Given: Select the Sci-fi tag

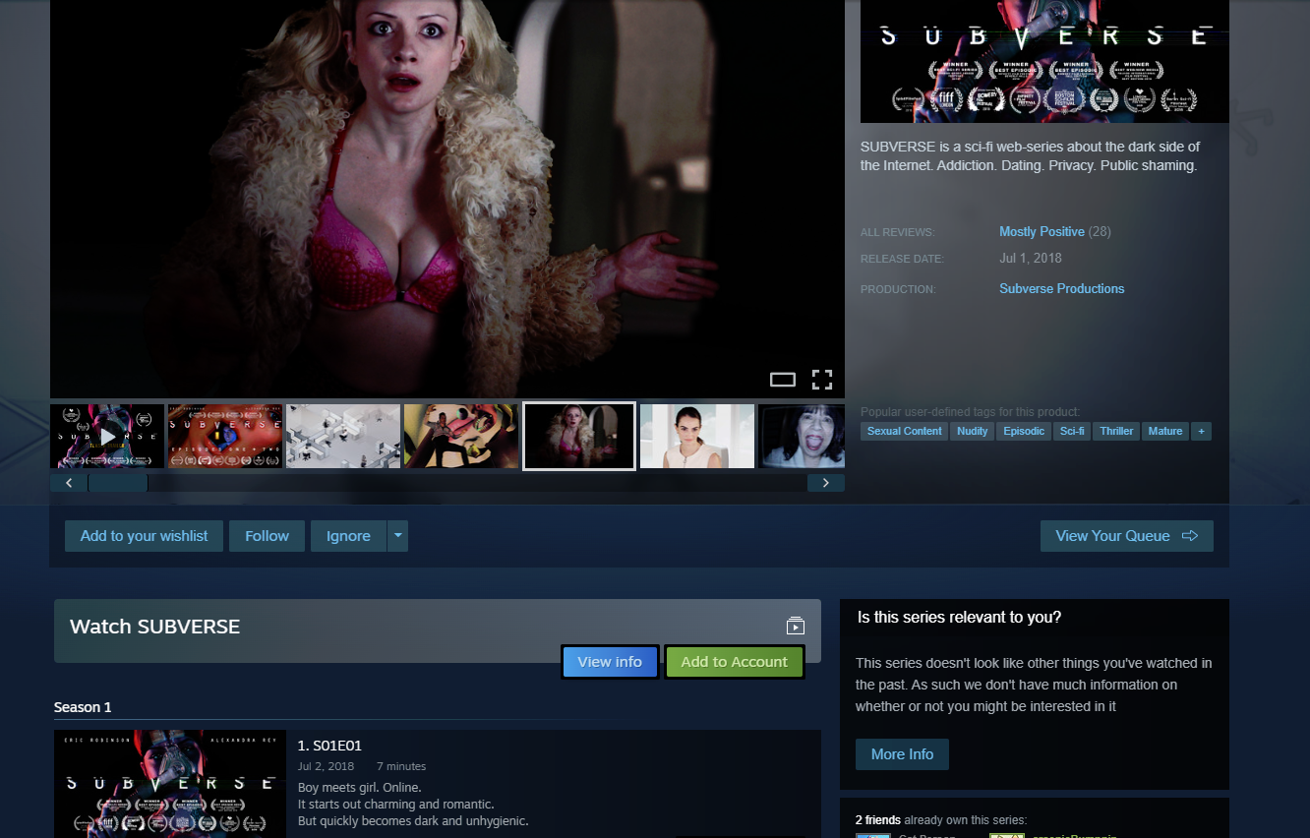Looking at the screenshot, I should click(1071, 431).
